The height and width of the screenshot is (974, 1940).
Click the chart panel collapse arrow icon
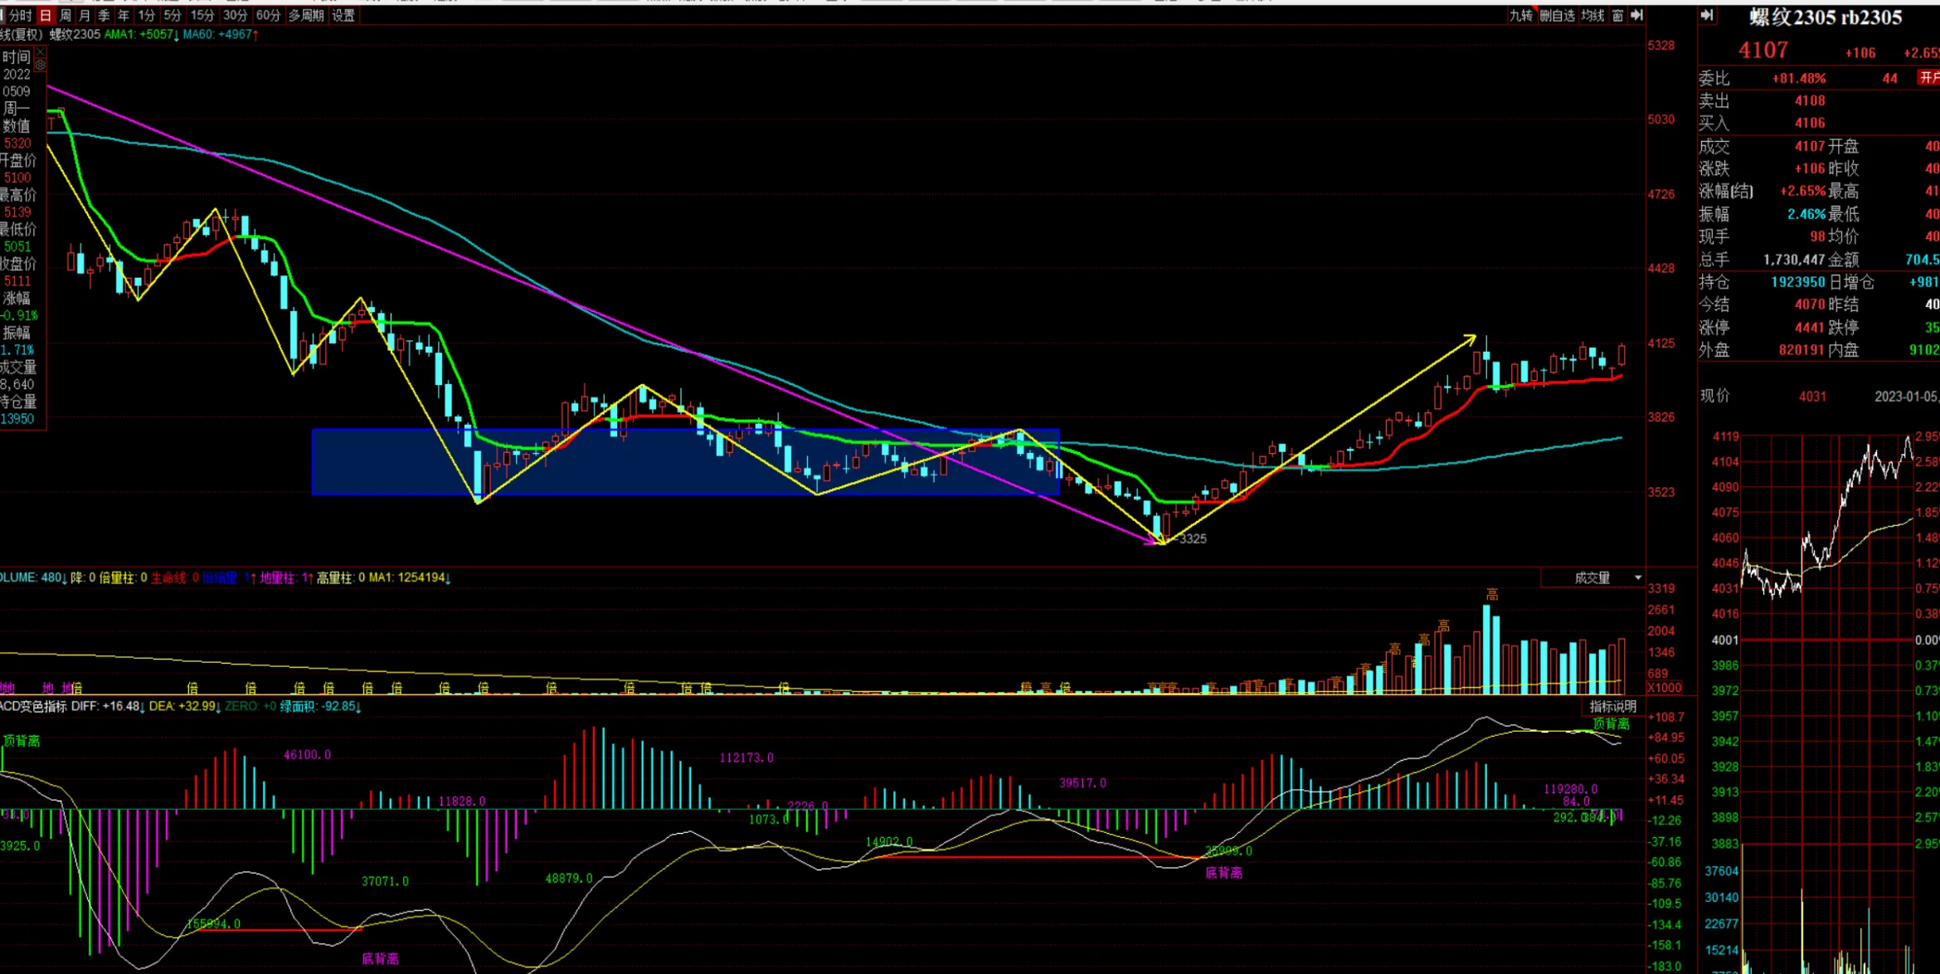pos(1636,15)
